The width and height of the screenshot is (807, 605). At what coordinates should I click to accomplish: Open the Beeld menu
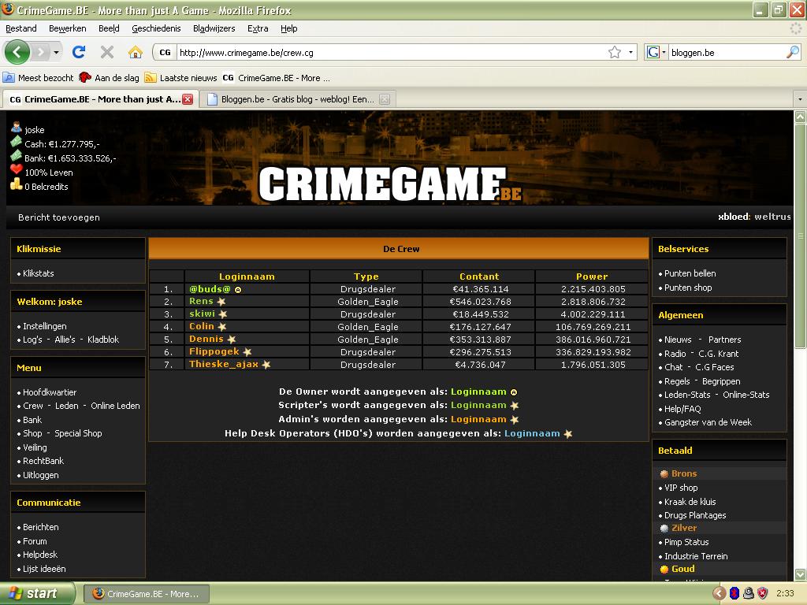109,28
